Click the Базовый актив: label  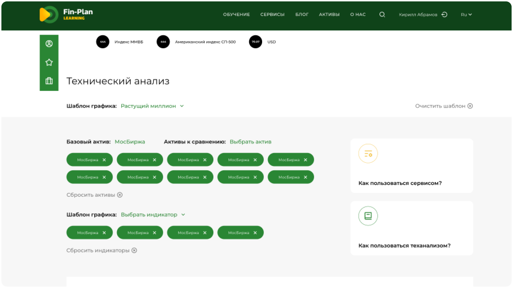pyautogui.click(x=89, y=142)
